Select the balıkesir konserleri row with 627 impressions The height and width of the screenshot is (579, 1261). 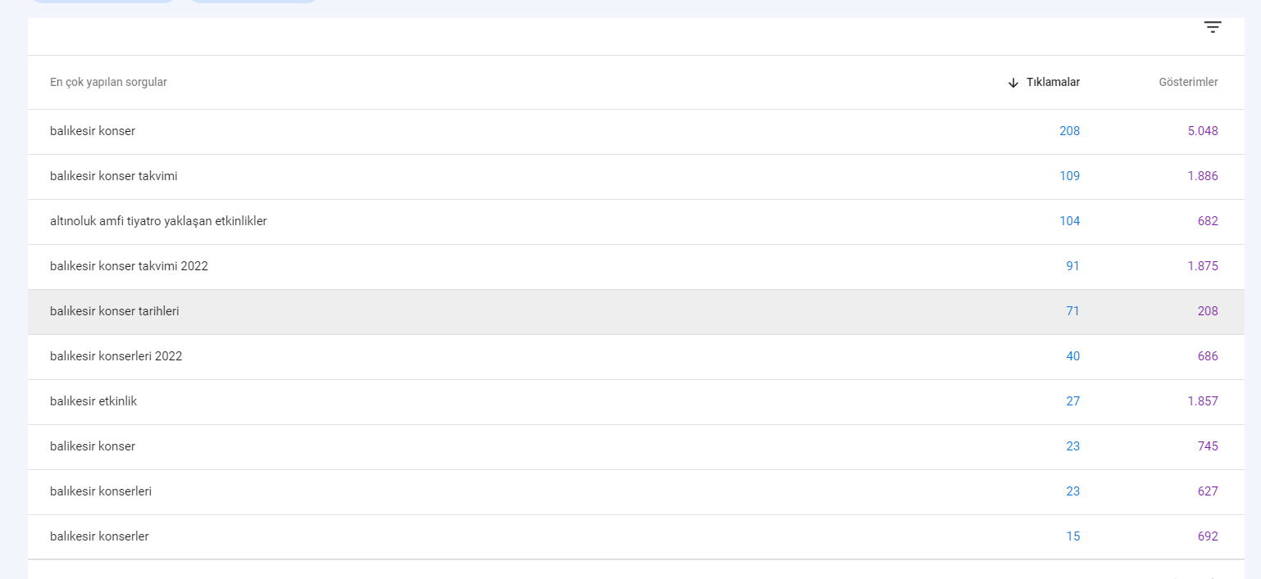(636, 492)
